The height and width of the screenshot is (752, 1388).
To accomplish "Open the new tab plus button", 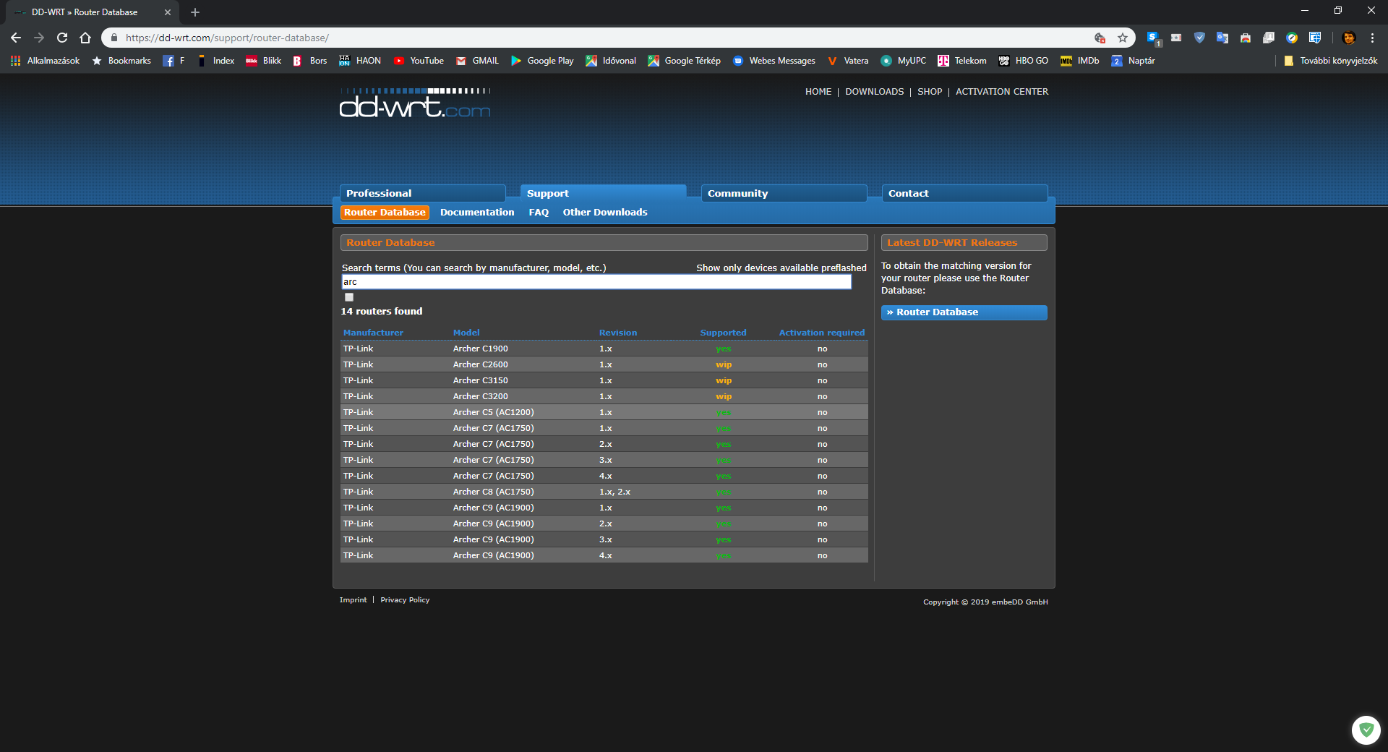I will tap(194, 12).
